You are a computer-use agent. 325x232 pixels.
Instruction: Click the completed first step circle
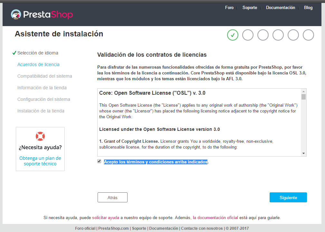(233, 35)
